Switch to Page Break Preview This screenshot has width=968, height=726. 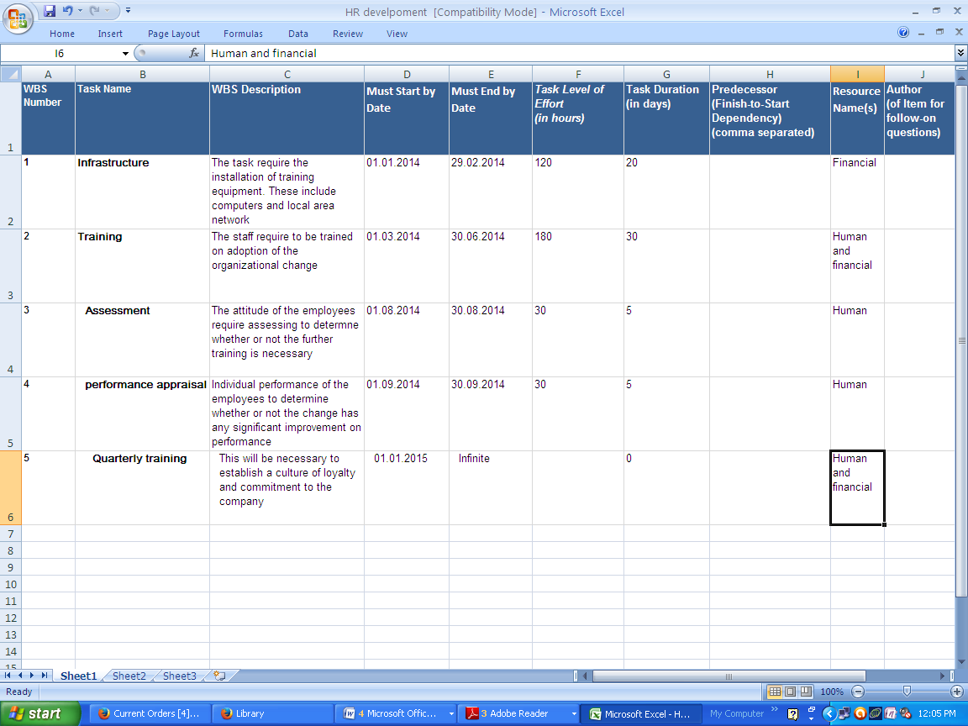806,692
